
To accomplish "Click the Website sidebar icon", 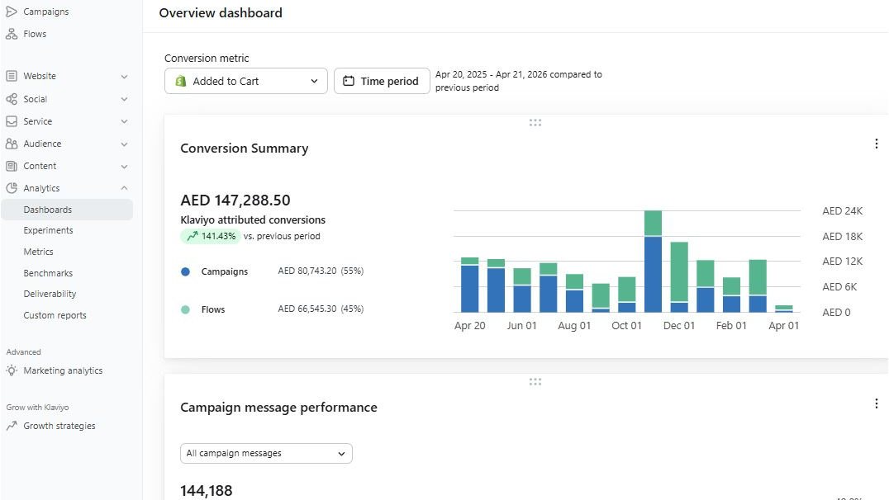I will [x=12, y=76].
